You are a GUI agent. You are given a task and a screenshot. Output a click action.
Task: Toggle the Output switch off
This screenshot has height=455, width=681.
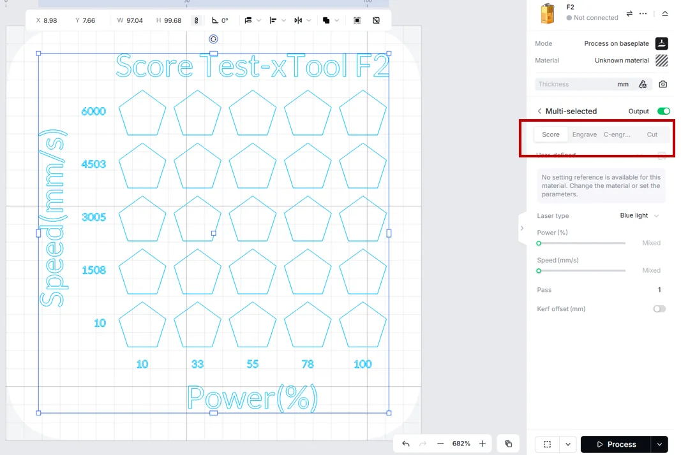pyautogui.click(x=664, y=111)
